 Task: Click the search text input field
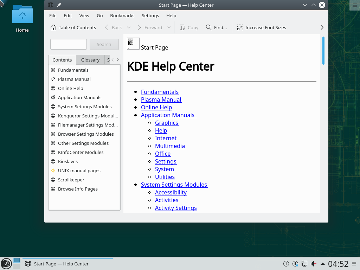click(x=69, y=44)
